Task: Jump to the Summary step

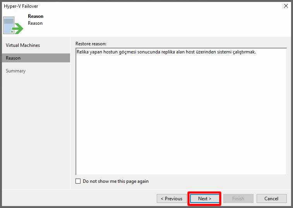Action: pyautogui.click(x=16, y=71)
